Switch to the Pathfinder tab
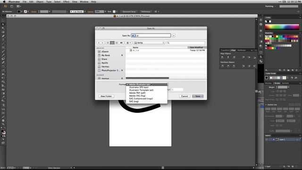 (242, 51)
